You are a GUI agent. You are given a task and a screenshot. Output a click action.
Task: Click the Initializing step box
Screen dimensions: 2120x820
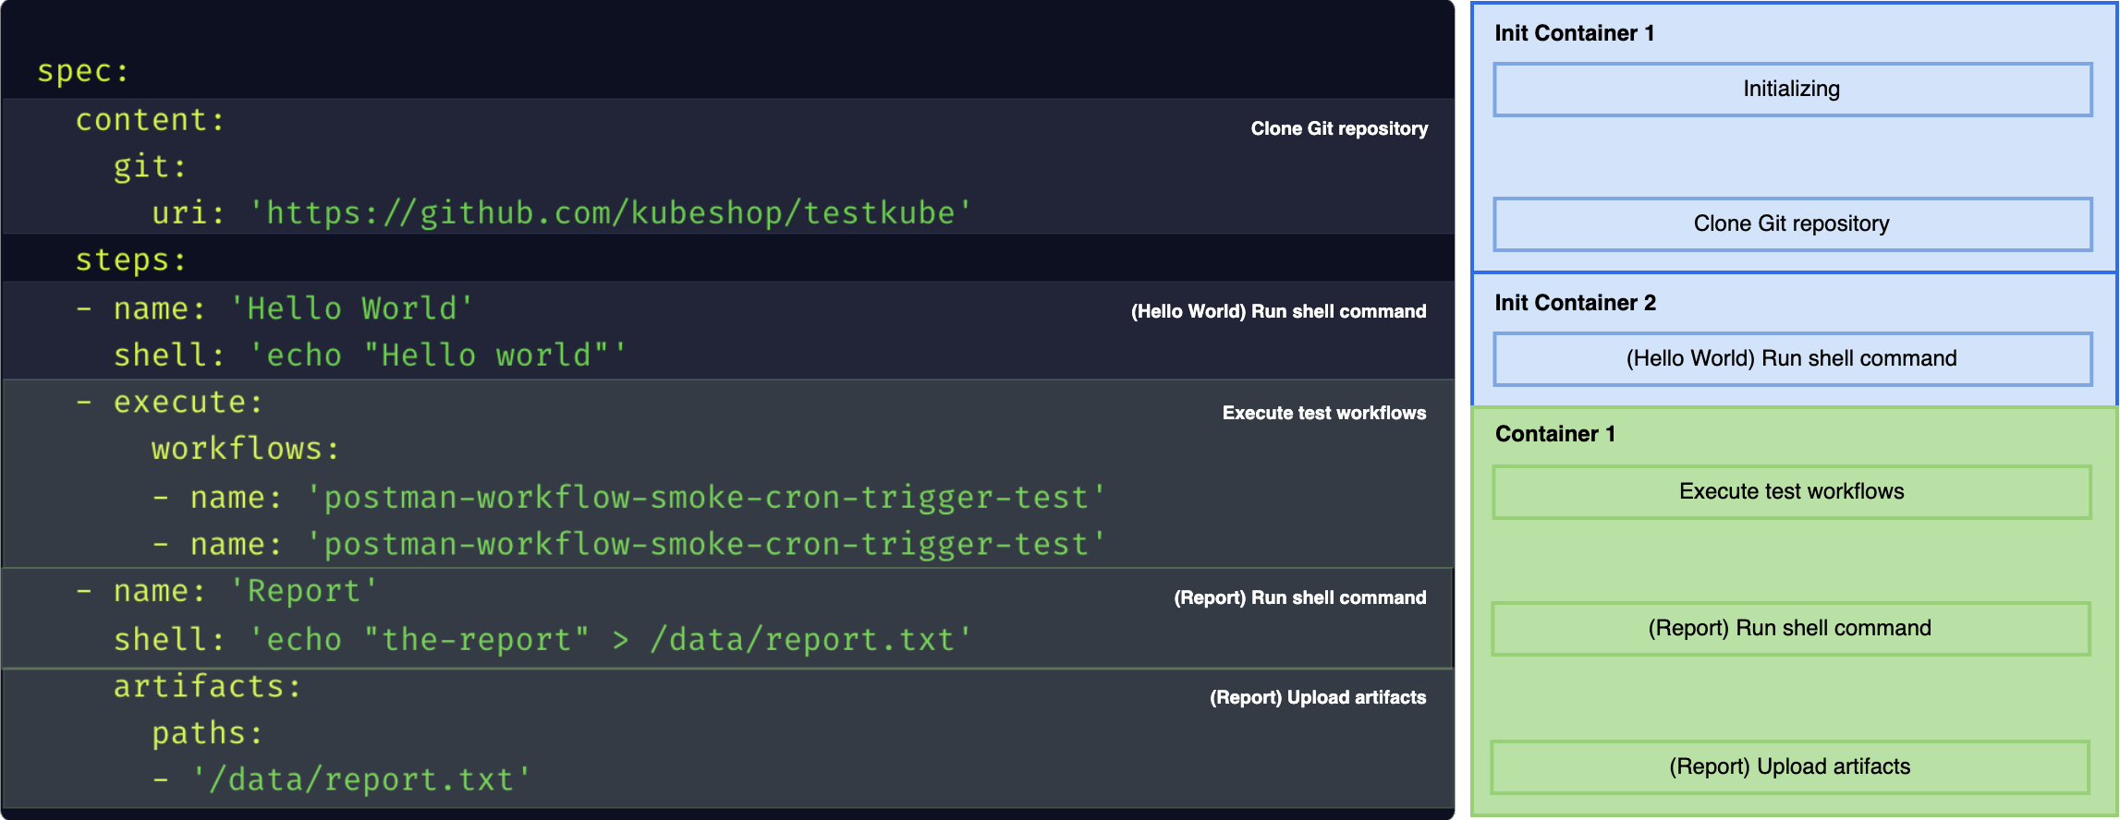coord(1792,90)
